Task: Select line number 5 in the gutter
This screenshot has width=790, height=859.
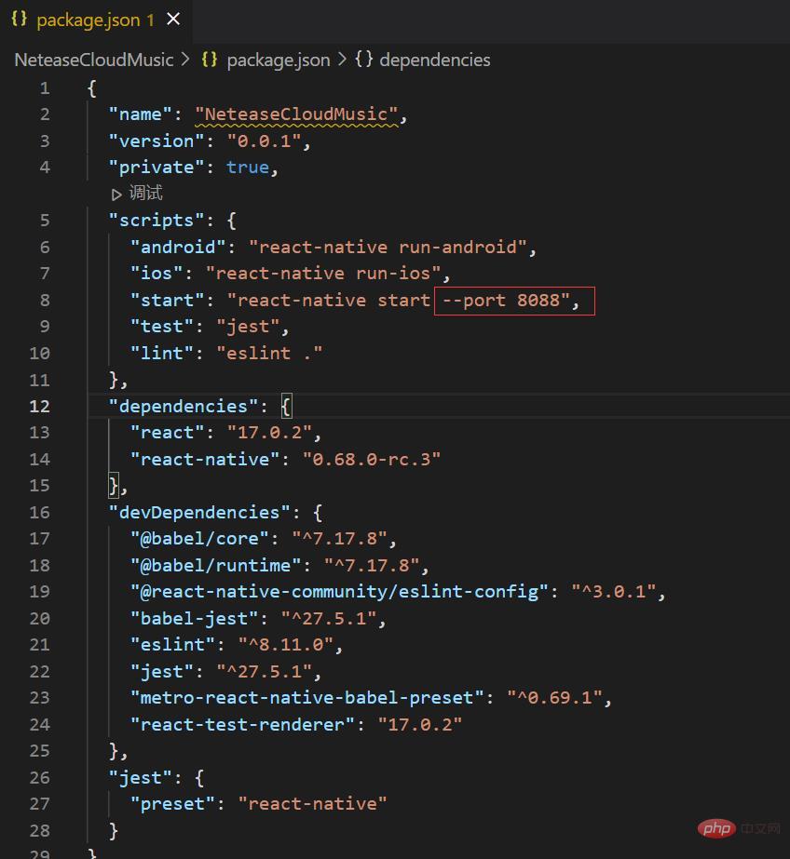Action: tap(45, 221)
